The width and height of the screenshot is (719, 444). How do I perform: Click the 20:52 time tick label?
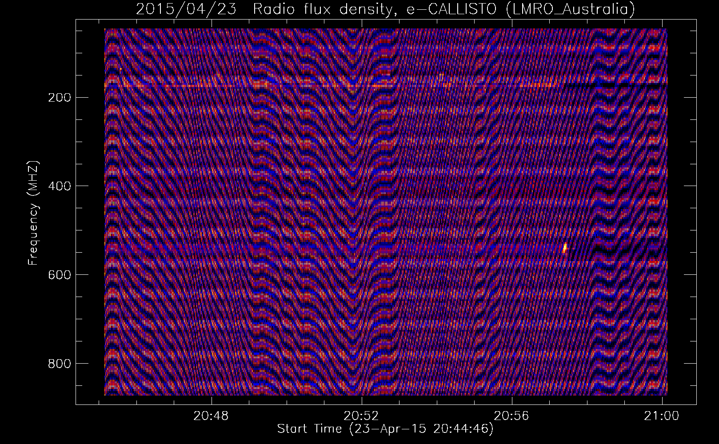tap(361, 416)
